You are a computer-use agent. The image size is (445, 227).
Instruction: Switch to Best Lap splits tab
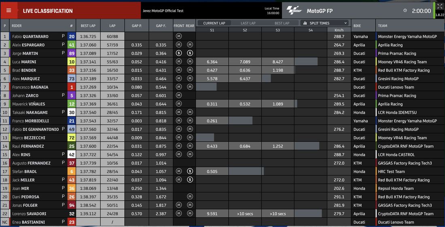point(282,23)
